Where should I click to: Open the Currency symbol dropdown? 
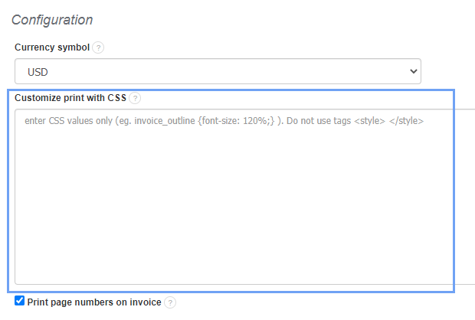(218, 71)
